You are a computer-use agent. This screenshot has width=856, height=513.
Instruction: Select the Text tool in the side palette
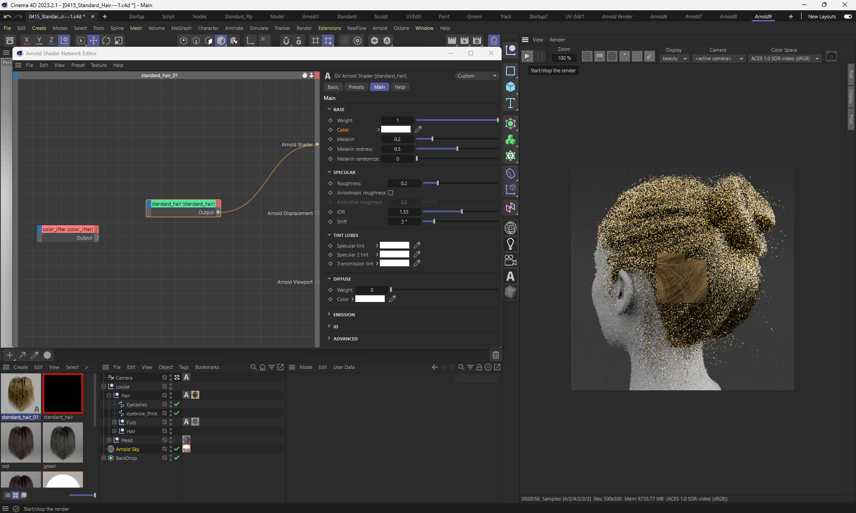(x=510, y=103)
